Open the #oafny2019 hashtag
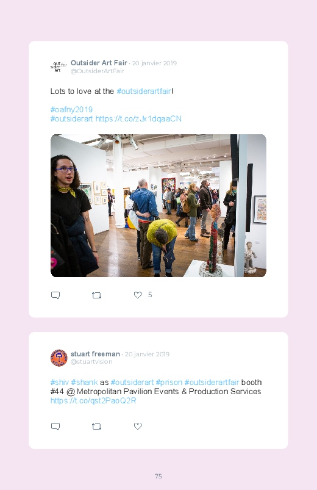The height and width of the screenshot is (490, 317). [71, 110]
